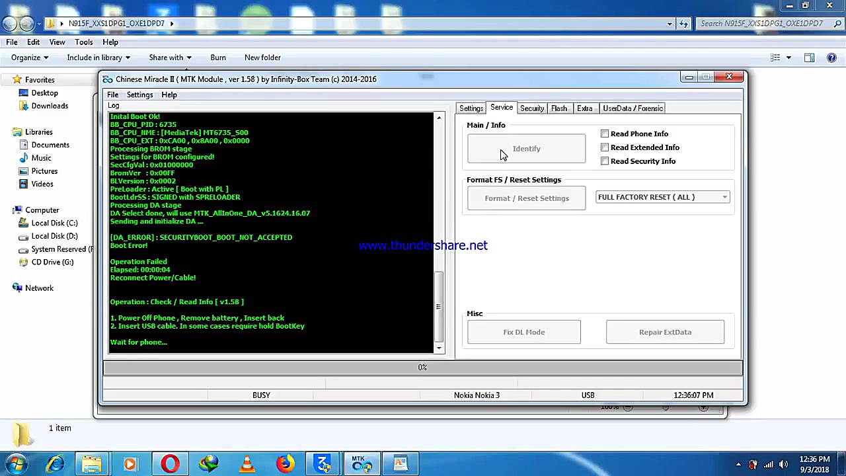
Task: Open Internet Download Manager taskbar icon
Action: [209, 464]
